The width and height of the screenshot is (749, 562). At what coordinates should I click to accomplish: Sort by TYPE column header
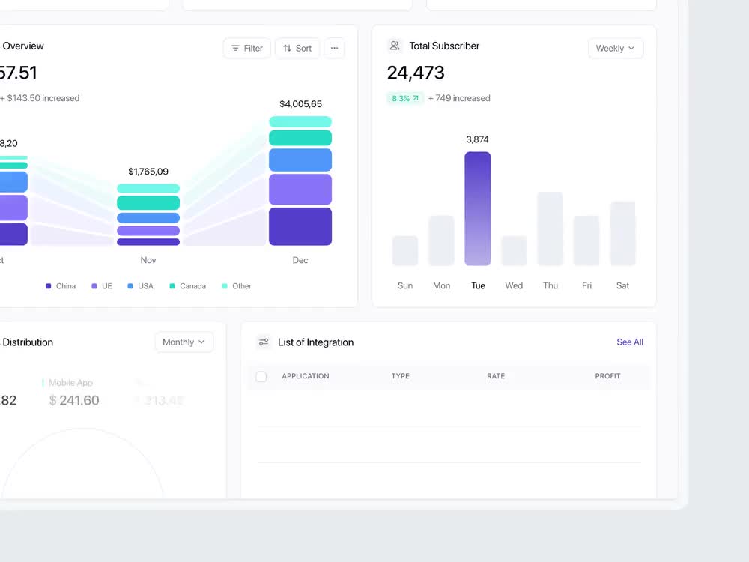400,376
